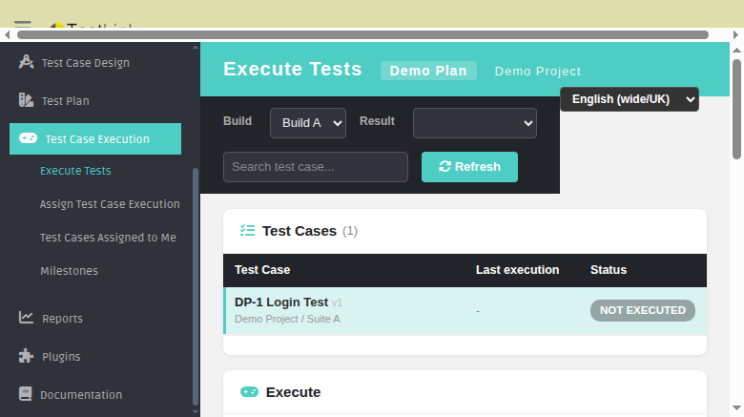Open Test Cases Assigned to Me

click(108, 238)
